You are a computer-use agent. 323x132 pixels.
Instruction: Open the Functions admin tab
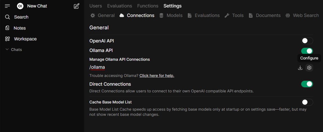[148, 6]
